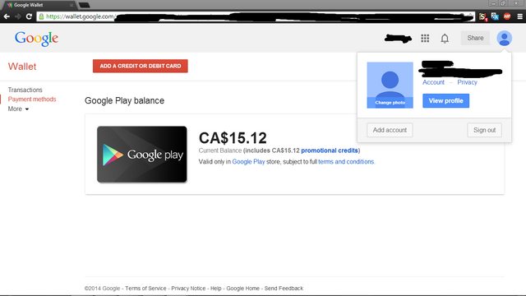Open Privacy Notice footer link

pos(188,289)
